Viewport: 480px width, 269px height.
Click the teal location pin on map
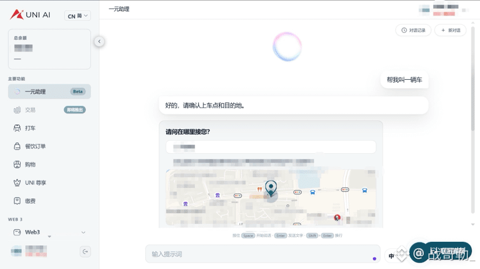[x=271, y=189]
